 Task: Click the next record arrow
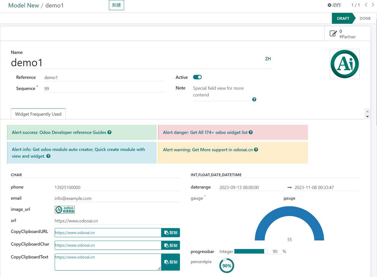point(372,5)
